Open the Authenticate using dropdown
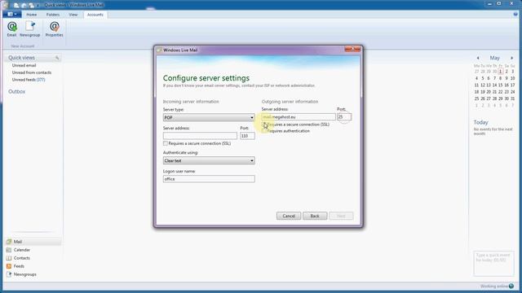Screen dimensions: 522x293 (x=209, y=160)
